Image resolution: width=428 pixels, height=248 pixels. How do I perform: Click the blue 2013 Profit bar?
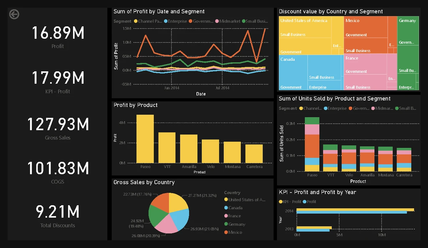(313, 230)
